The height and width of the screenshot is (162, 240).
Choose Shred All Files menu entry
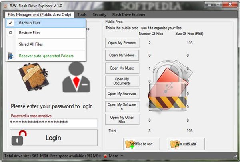click(46, 44)
